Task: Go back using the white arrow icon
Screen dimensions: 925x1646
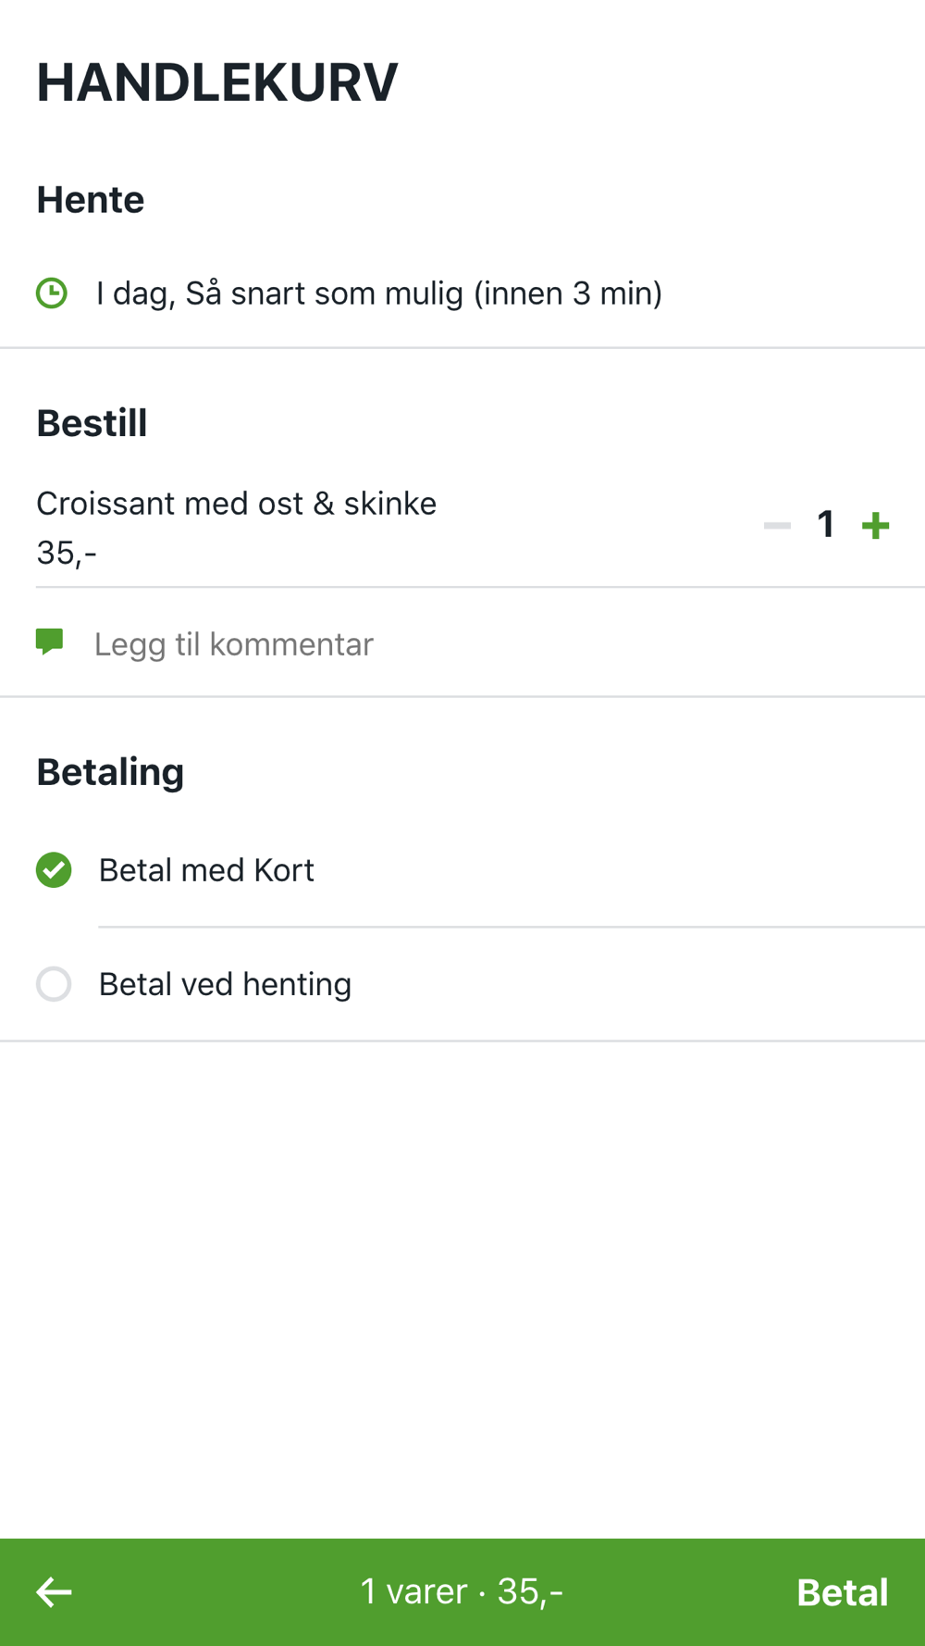Action: click(54, 1592)
